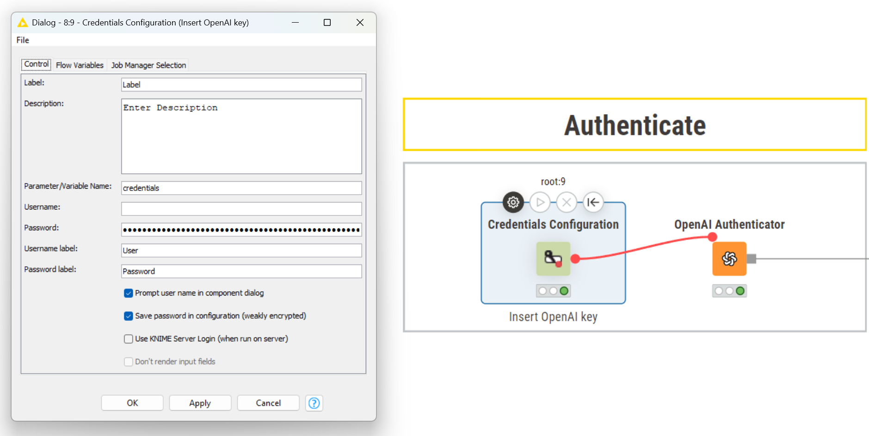Click the OK button
Image resolution: width=869 pixels, height=436 pixels.
coord(132,403)
